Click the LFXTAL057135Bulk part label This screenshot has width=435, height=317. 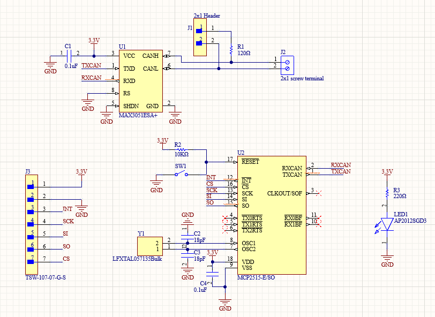[x=137, y=259]
